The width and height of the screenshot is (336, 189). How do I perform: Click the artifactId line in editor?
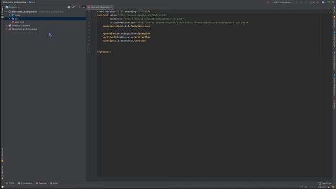point(126,37)
